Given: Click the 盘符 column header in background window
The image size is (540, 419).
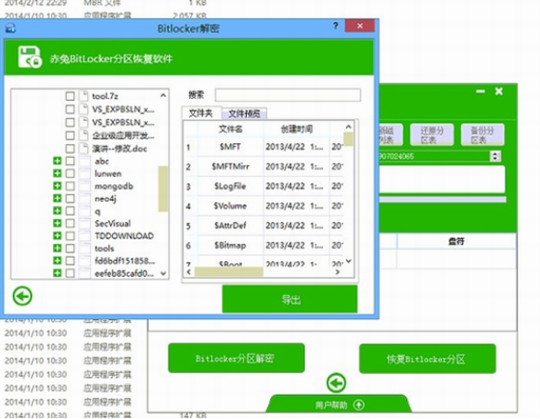Looking at the screenshot, I should pyautogui.click(x=456, y=241).
